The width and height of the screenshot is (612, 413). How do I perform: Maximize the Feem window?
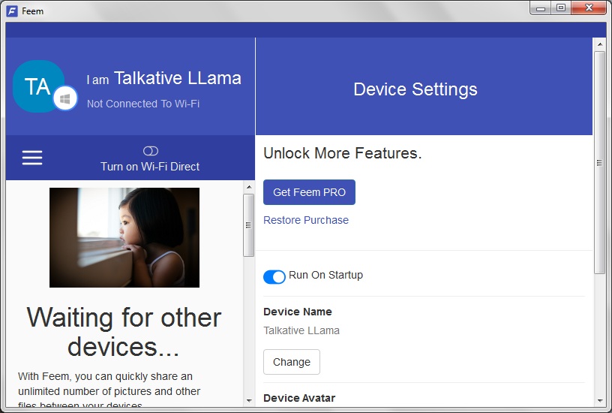[560, 8]
